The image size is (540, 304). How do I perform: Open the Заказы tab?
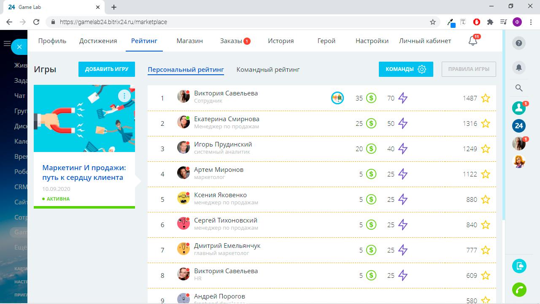231,41
